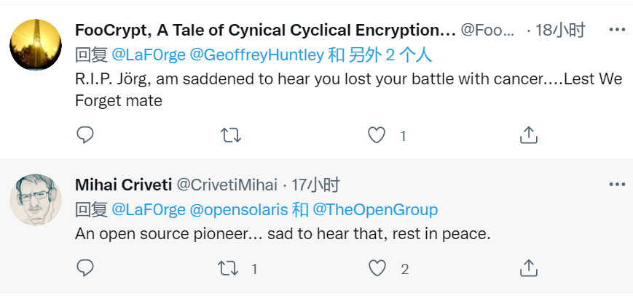Open @TheOpenGroup mention link
This screenshot has width=633, height=306.
coord(375,210)
